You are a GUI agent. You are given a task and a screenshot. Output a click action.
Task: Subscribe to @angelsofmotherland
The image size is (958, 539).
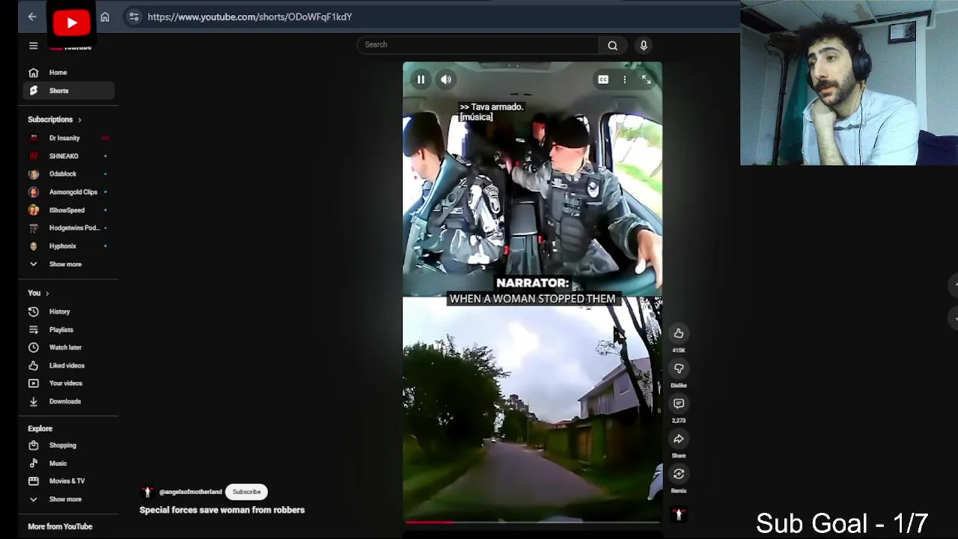pyautogui.click(x=246, y=492)
